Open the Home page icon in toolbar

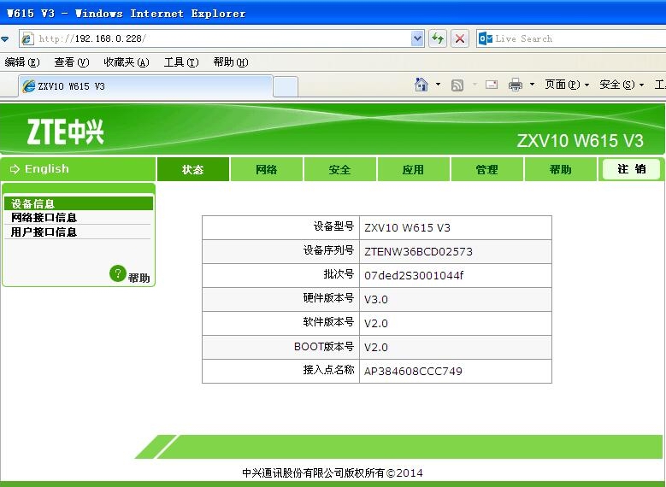pyautogui.click(x=421, y=85)
